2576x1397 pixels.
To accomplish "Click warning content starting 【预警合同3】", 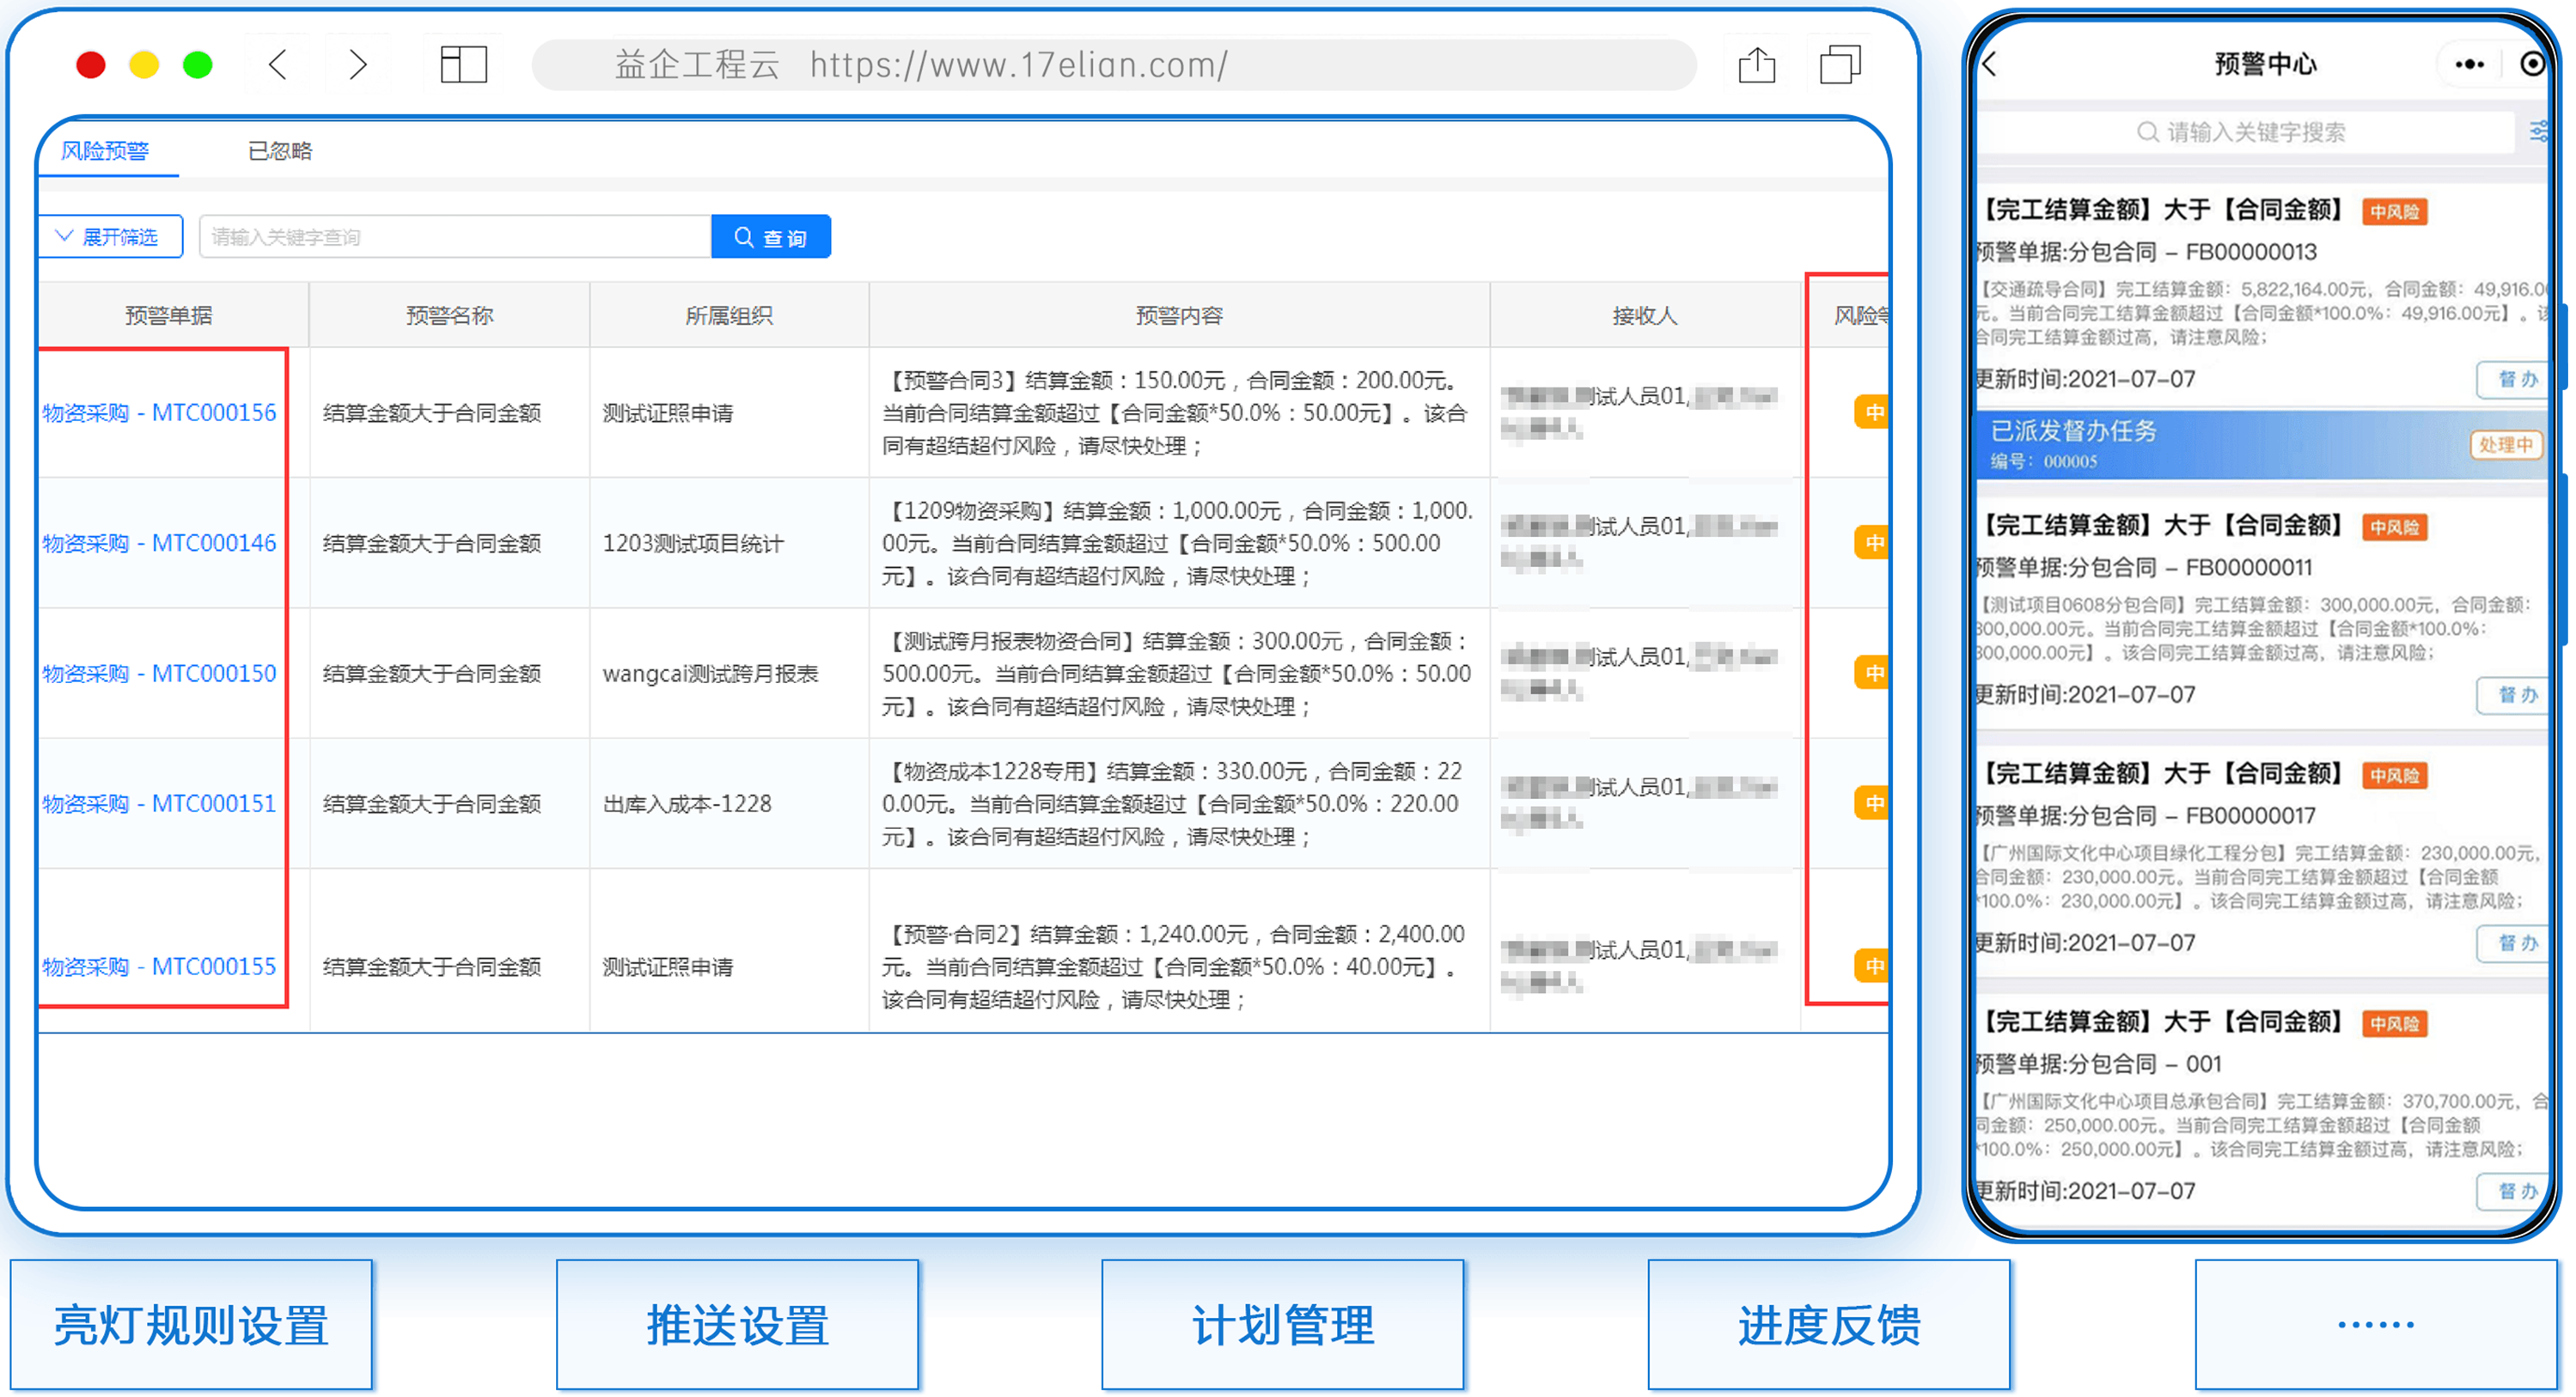I will coord(1176,413).
